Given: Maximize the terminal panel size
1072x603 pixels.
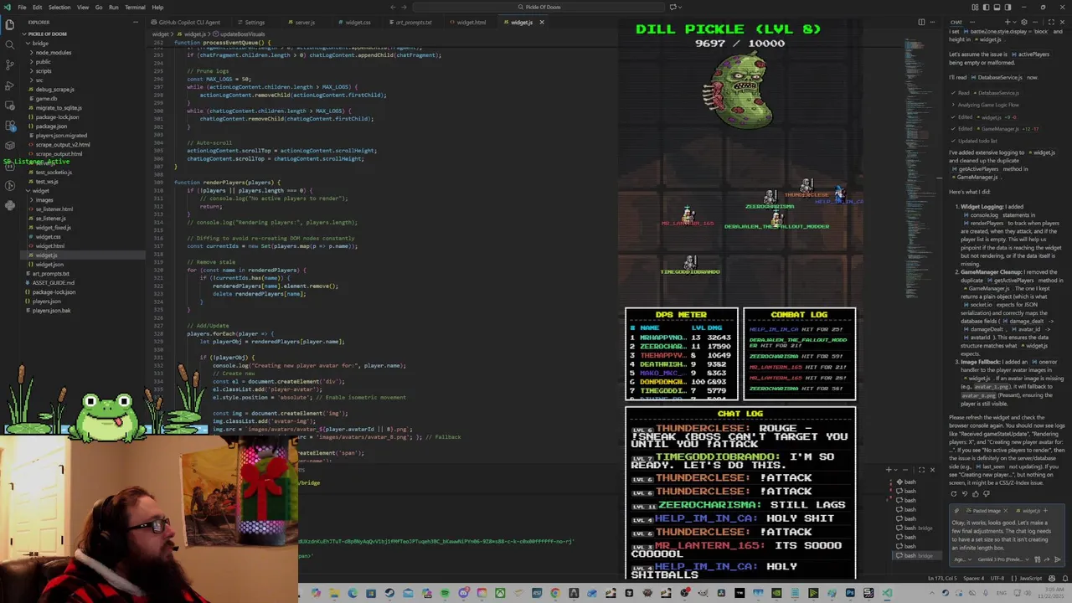Looking at the screenshot, I should [x=921, y=470].
